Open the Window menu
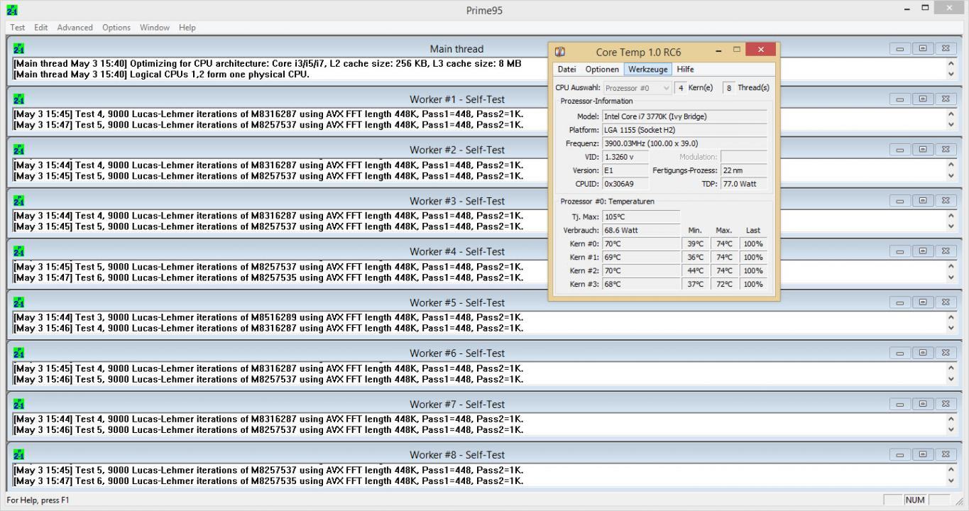 155,28
